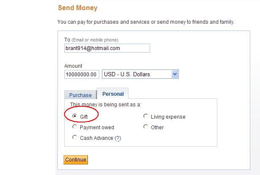Click the purchases and services description text
This screenshot has height=175, width=260.
coord(145,22)
